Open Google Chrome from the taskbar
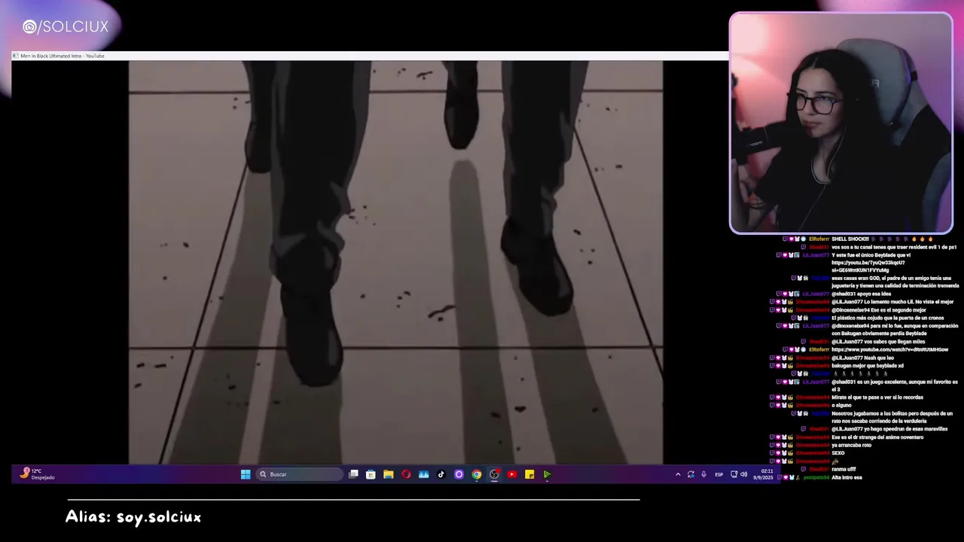The width and height of the screenshot is (964, 542). tap(477, 474)
